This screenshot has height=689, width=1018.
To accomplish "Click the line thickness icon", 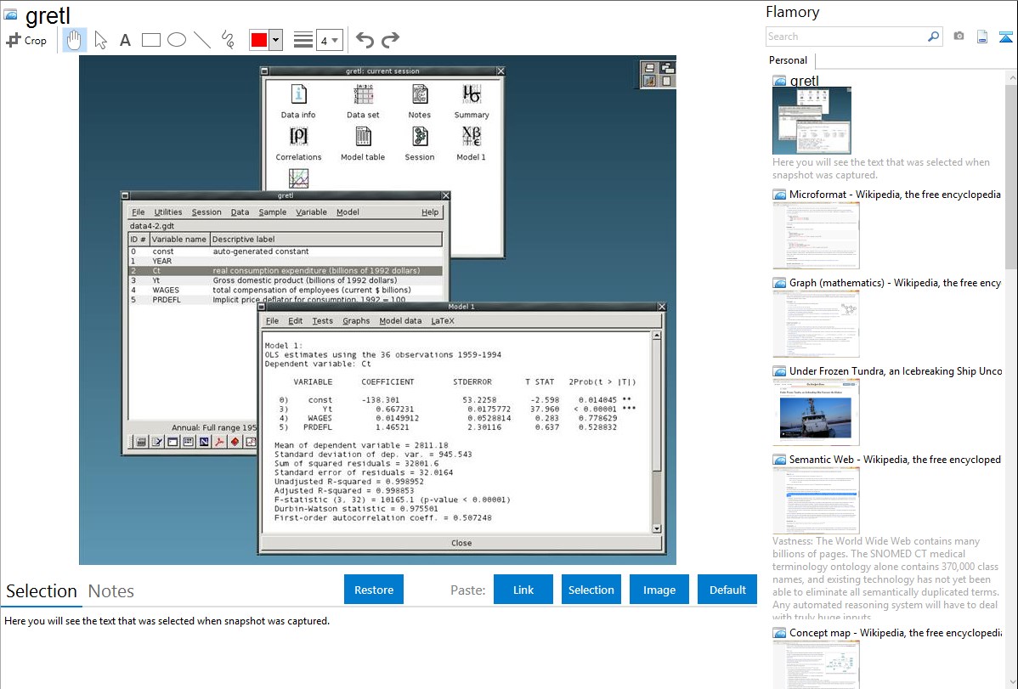I will pos(303,40).
